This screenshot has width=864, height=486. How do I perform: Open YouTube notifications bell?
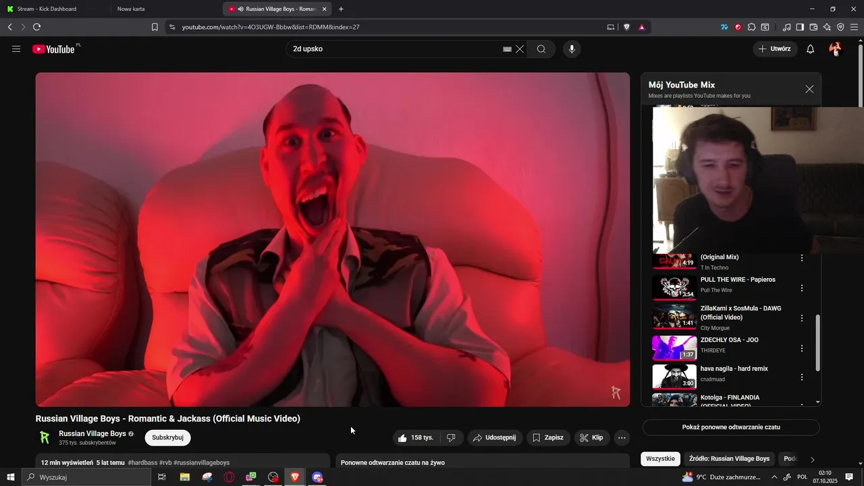point(810,49)
